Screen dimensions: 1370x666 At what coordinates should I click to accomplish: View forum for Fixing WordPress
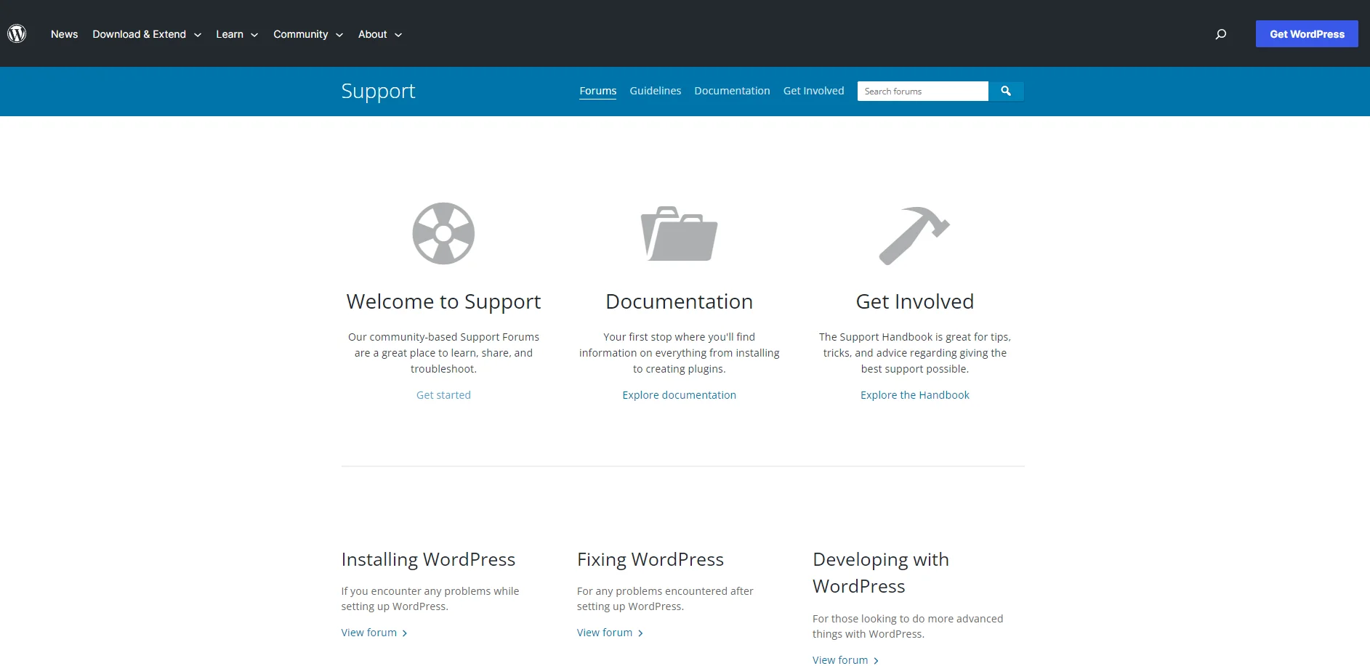tap(610, 633)
